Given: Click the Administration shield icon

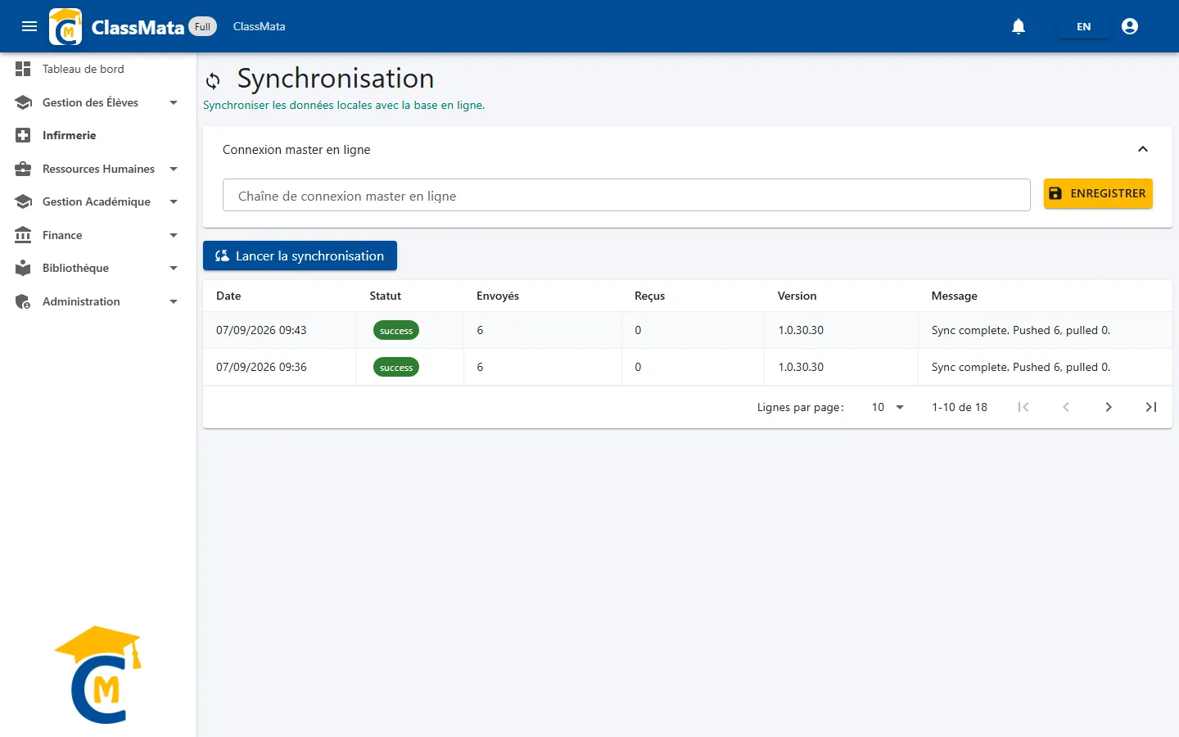Looking at the screenshot, I should click(x=23, y=301).
